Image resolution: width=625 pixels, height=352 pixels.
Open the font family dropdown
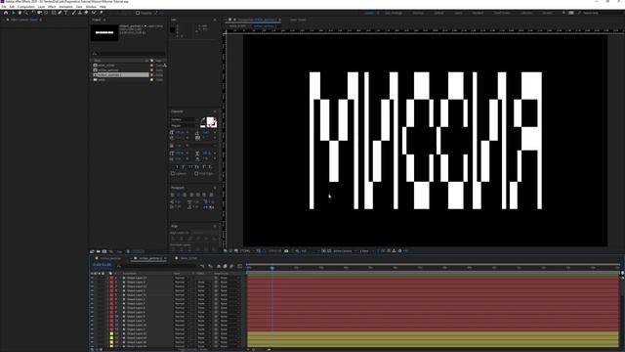pyautogui.click(x=185, y=119)
